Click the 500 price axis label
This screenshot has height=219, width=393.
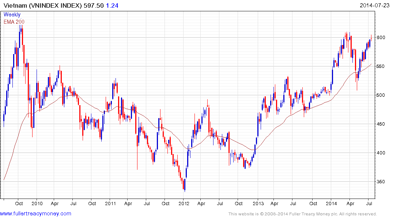point(381,95)
